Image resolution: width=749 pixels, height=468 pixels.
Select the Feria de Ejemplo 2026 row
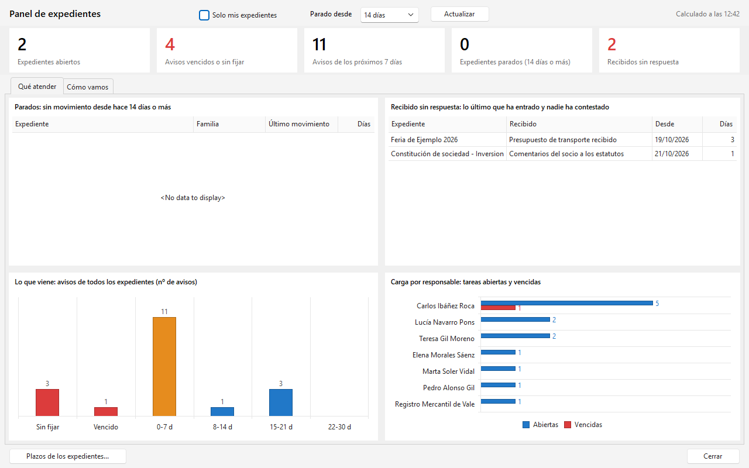click(x=562, y=140)
